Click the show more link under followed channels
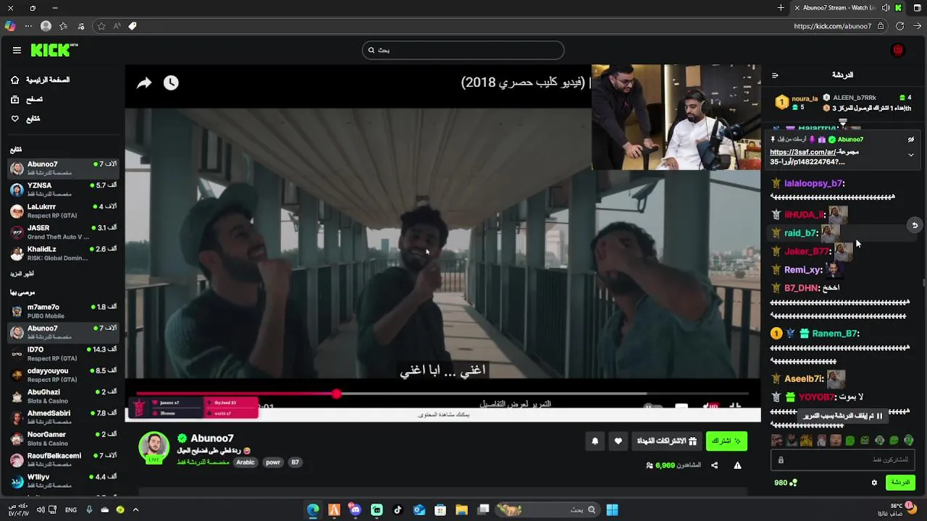Screen dimensions: 927x521 [22, 274]
